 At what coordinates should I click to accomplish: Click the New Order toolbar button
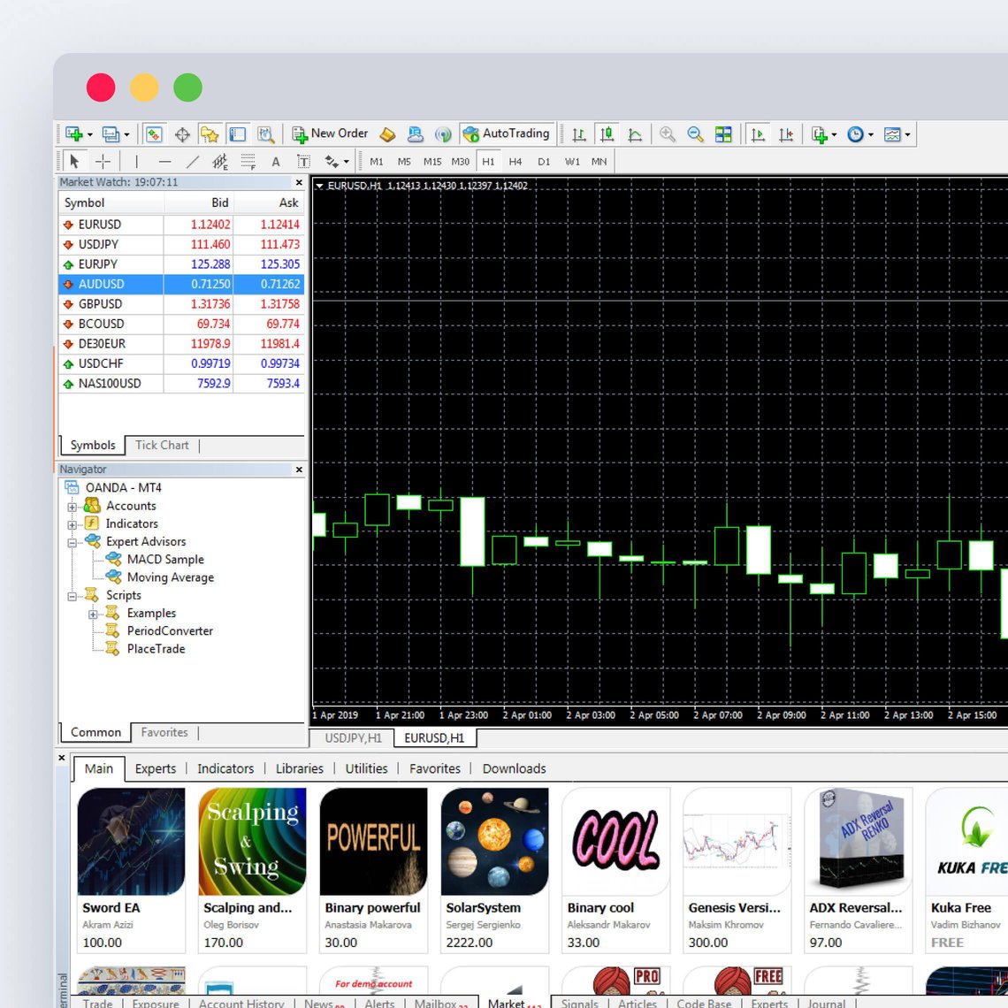(x=330, y=134)
